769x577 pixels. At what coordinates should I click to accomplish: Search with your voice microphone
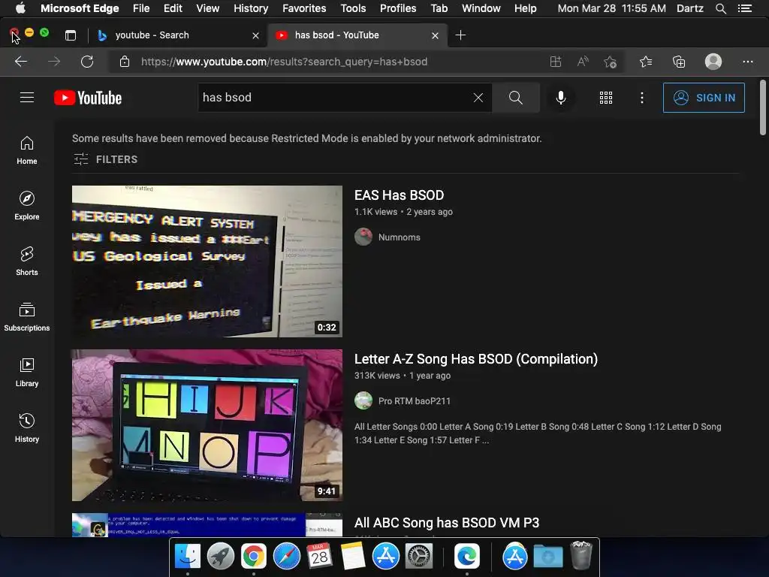560,98
